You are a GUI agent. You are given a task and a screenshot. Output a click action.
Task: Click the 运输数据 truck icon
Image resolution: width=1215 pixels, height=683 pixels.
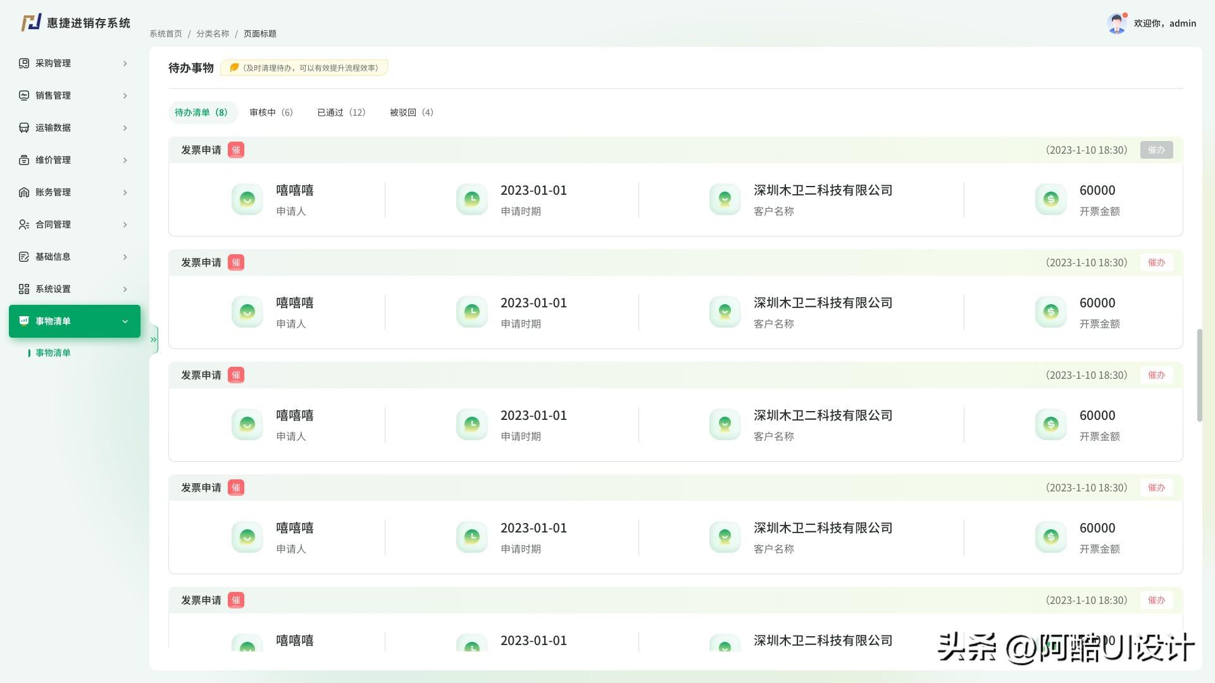23,128
